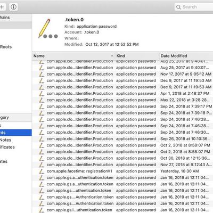
Task: Click the .token.0 title in detail header
Action: pyautogui.click(x=74, y=20)
